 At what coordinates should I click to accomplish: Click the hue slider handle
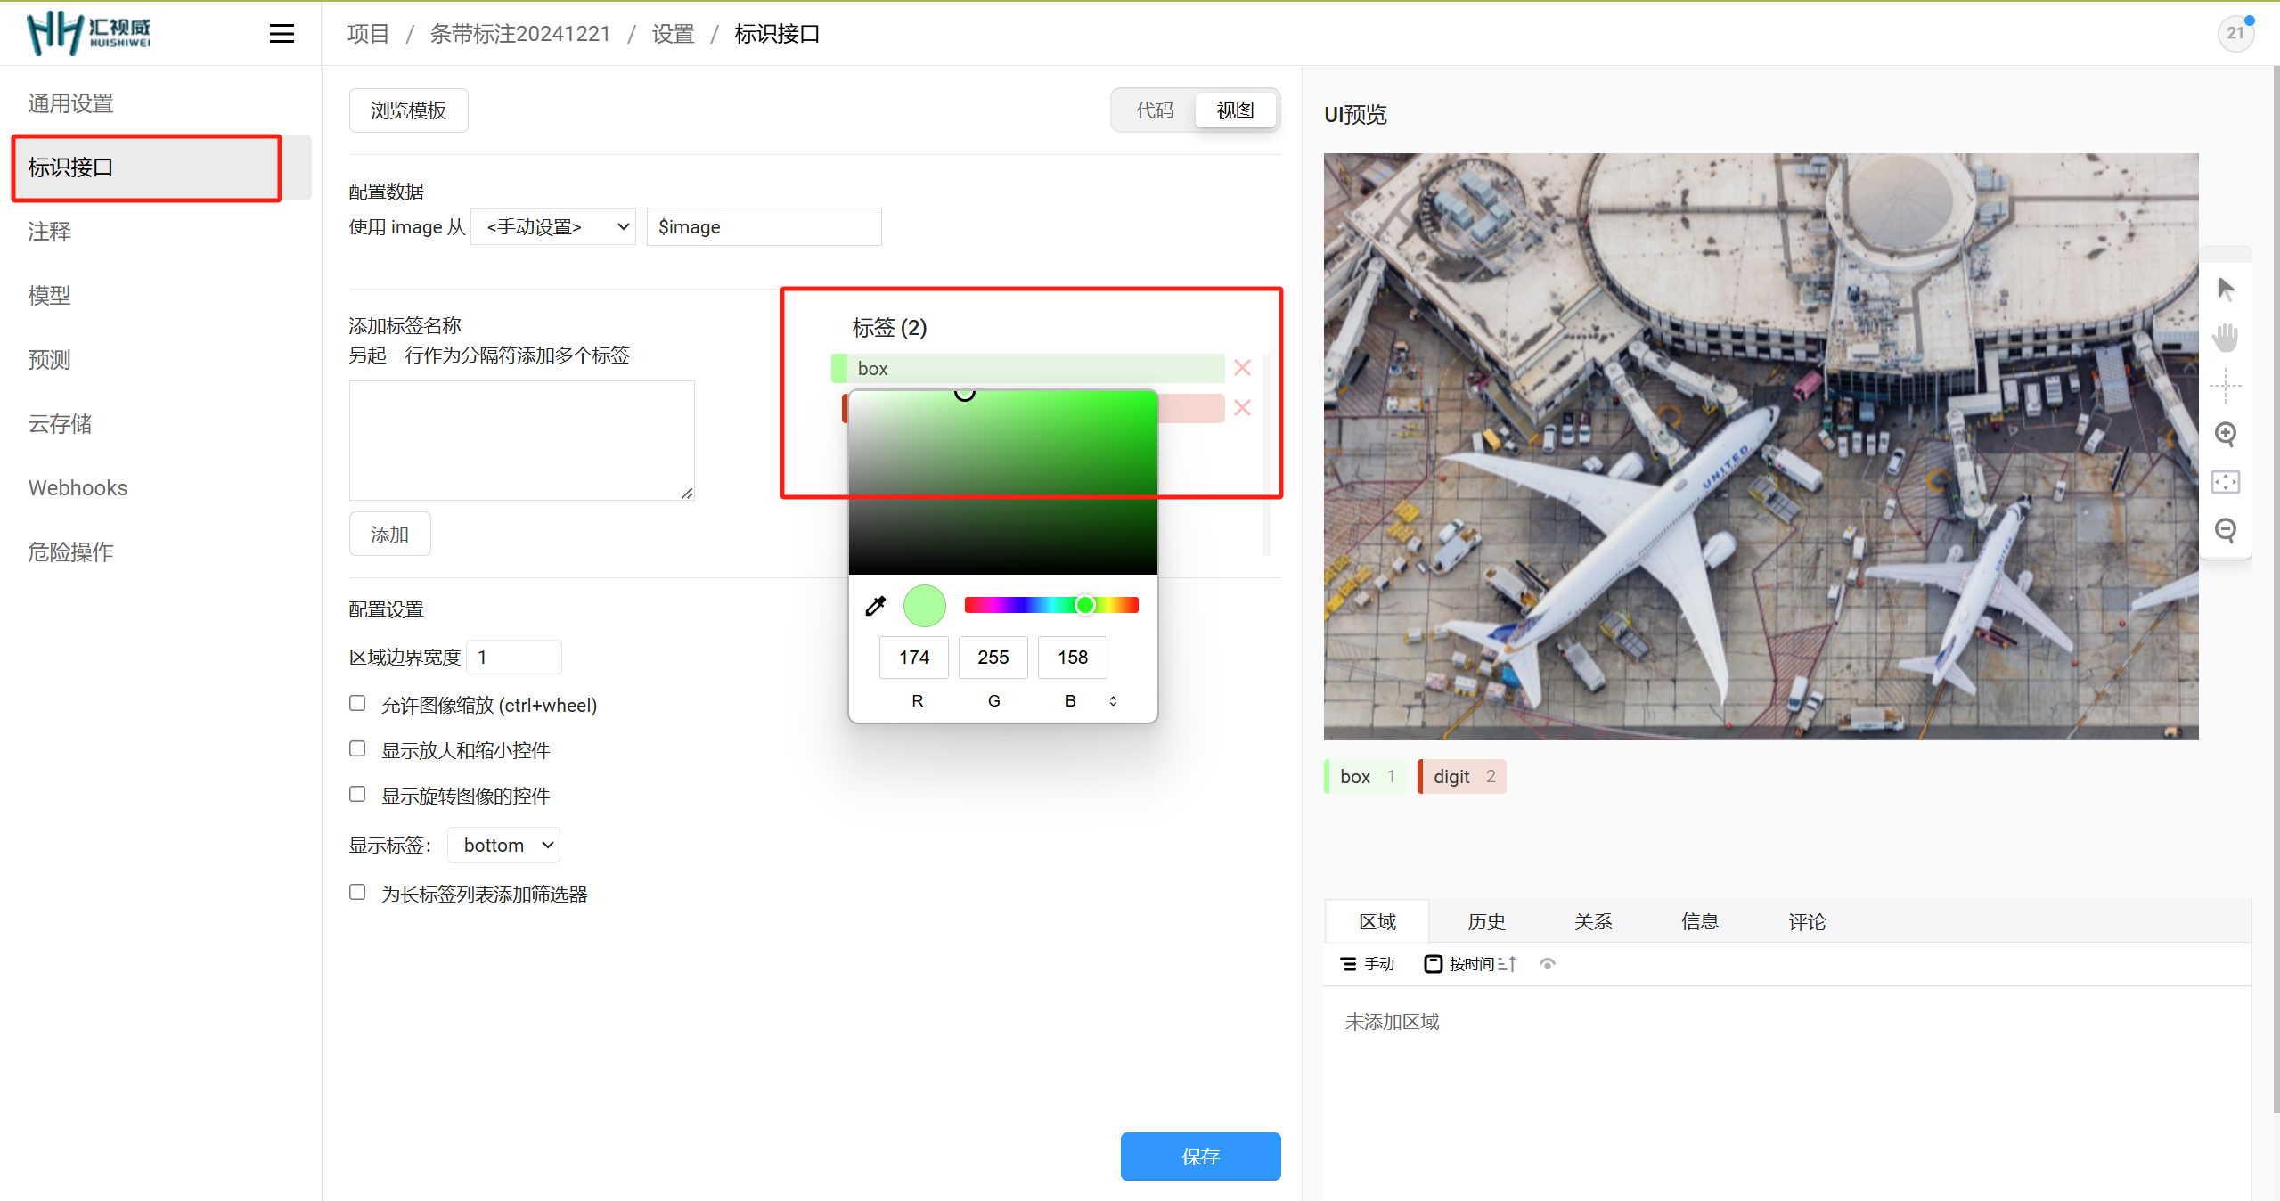click(x=1084, y=606)
